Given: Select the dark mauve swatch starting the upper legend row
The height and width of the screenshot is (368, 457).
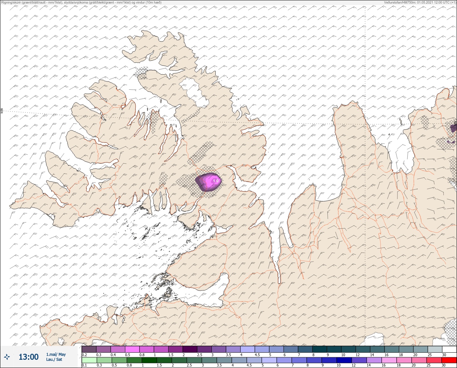Looking at the screenshot, I should tap(89, 349).
